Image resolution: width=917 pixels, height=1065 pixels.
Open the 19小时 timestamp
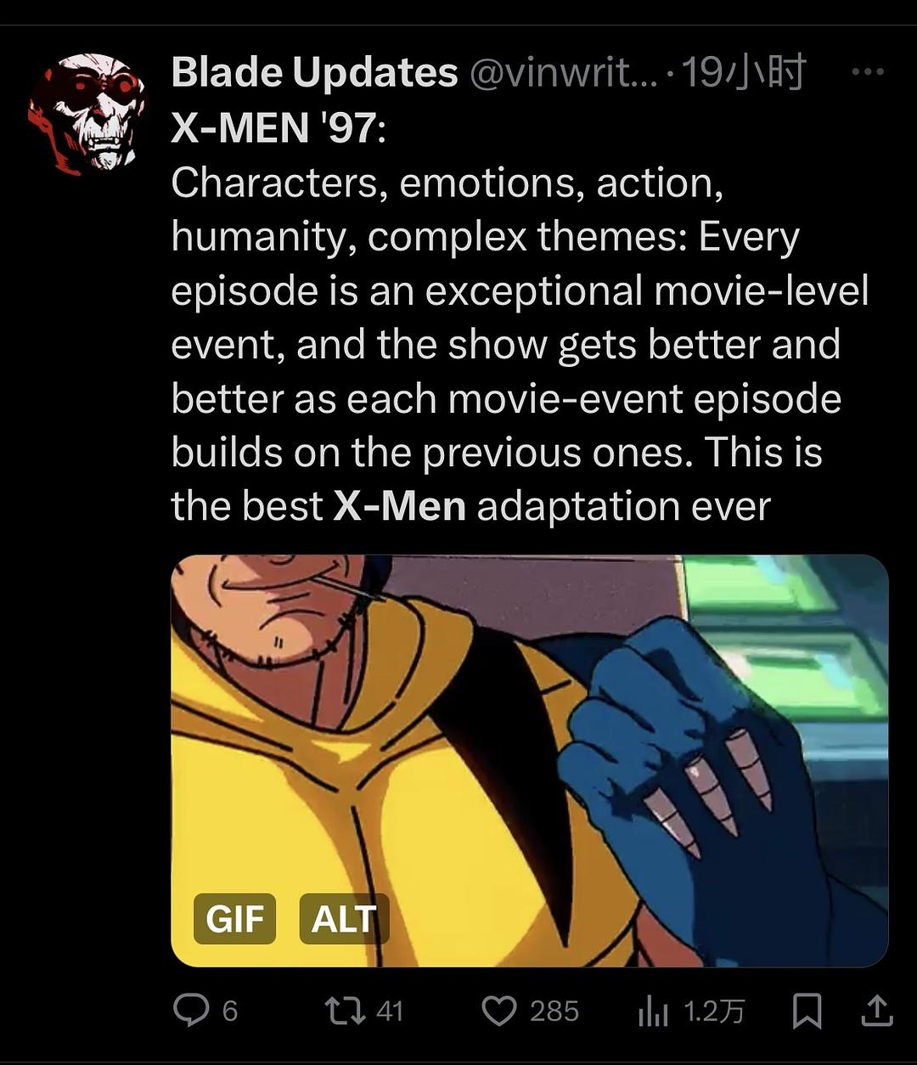point(743,73)
